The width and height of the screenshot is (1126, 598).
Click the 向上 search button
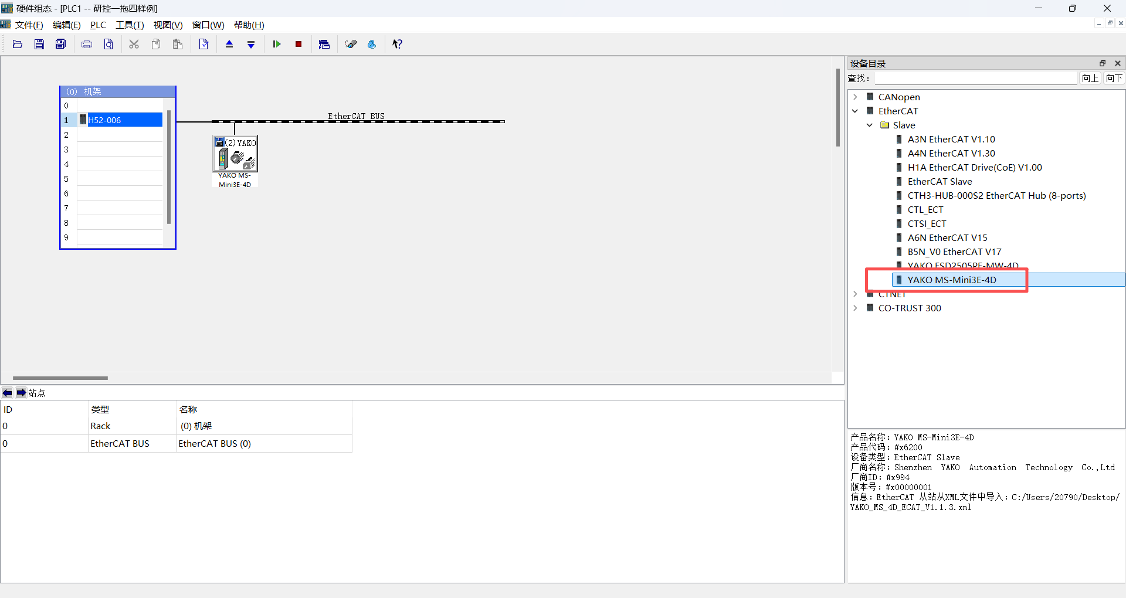pyautogui.click(x=1090, y=78)
